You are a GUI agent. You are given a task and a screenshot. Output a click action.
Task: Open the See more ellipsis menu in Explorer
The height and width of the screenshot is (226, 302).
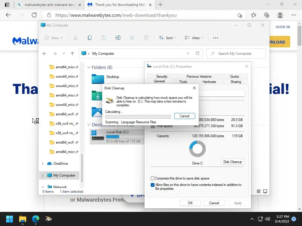pos(216,38)
